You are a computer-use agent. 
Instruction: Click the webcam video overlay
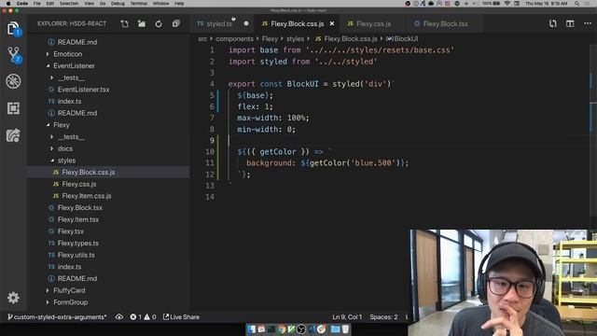point(504,282)
